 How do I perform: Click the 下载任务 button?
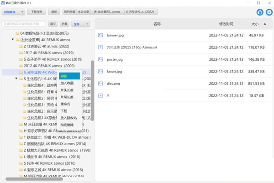(37, 11)
